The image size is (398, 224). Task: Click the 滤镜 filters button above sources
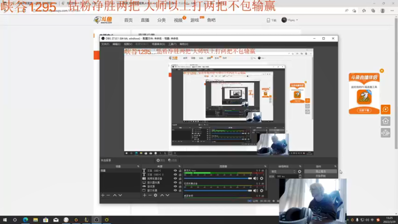[172, 160]
